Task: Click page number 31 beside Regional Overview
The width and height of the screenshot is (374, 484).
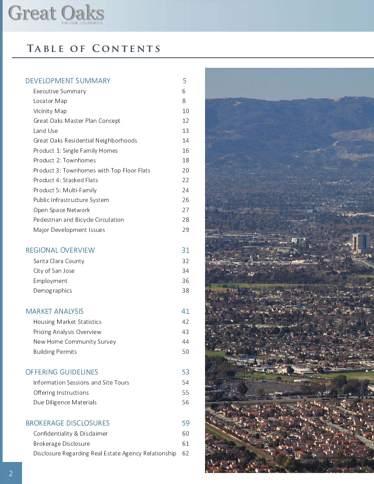Action: (185, 250)
